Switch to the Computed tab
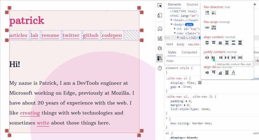Screen dimensions: 259x140 click(189, 52)
